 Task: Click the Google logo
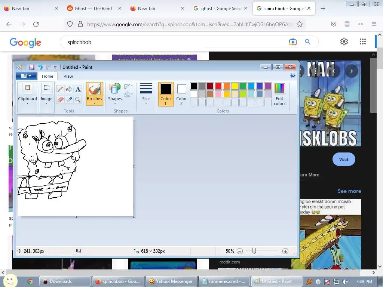pyautogui.click(x=25, y=43)
